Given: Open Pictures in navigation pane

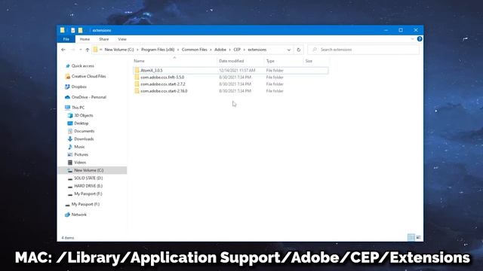Looking at the screenshot, I should click(81, 154).
